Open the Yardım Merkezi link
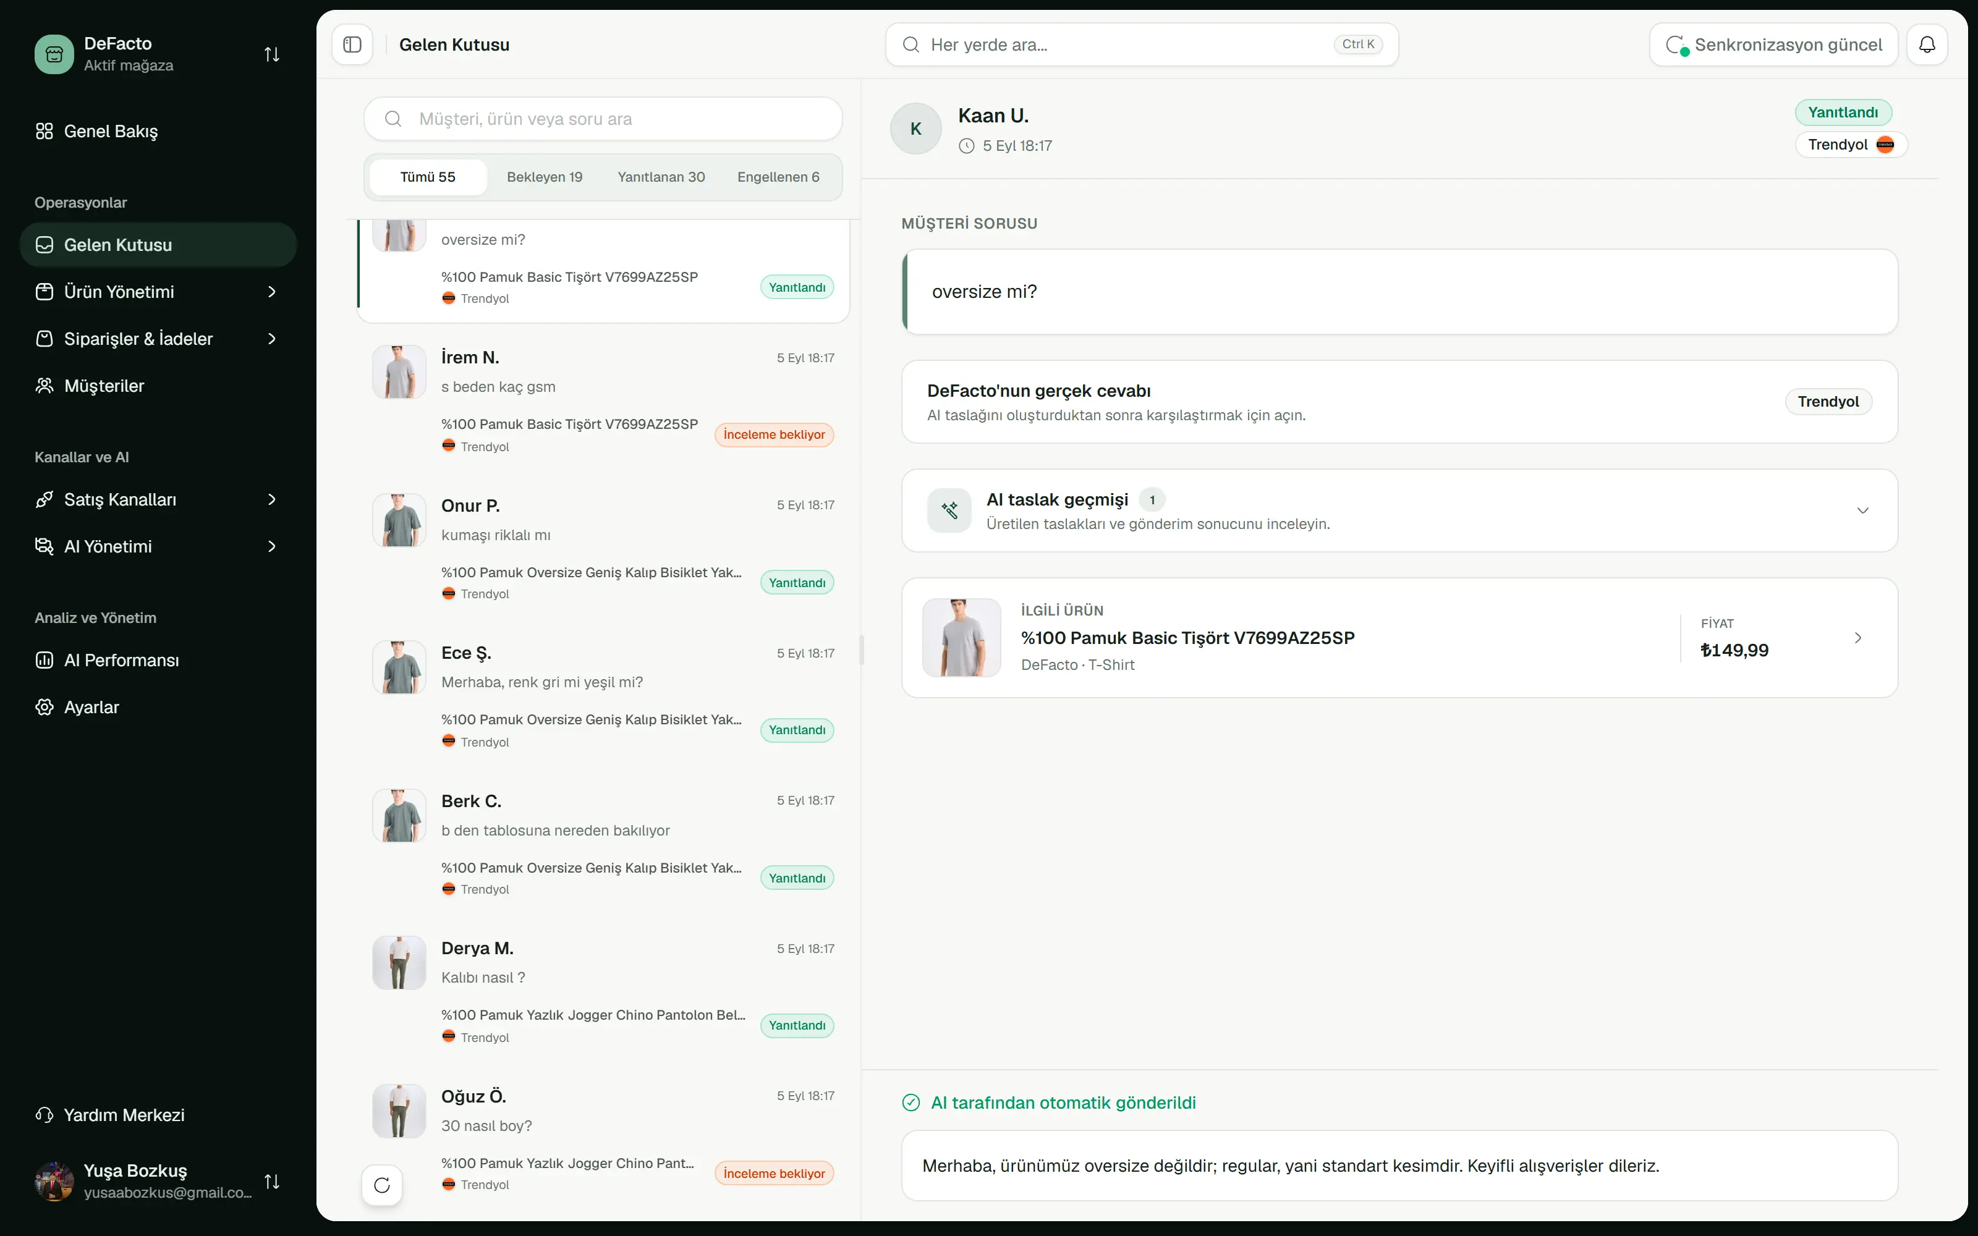This screenshot has height=1236, width=1978. (x=159, y=1115)
